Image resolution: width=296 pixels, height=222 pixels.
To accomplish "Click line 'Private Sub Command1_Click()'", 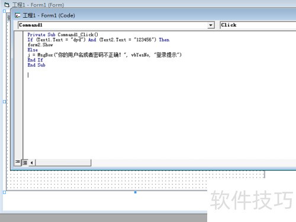I will click(x=63, y=34).
